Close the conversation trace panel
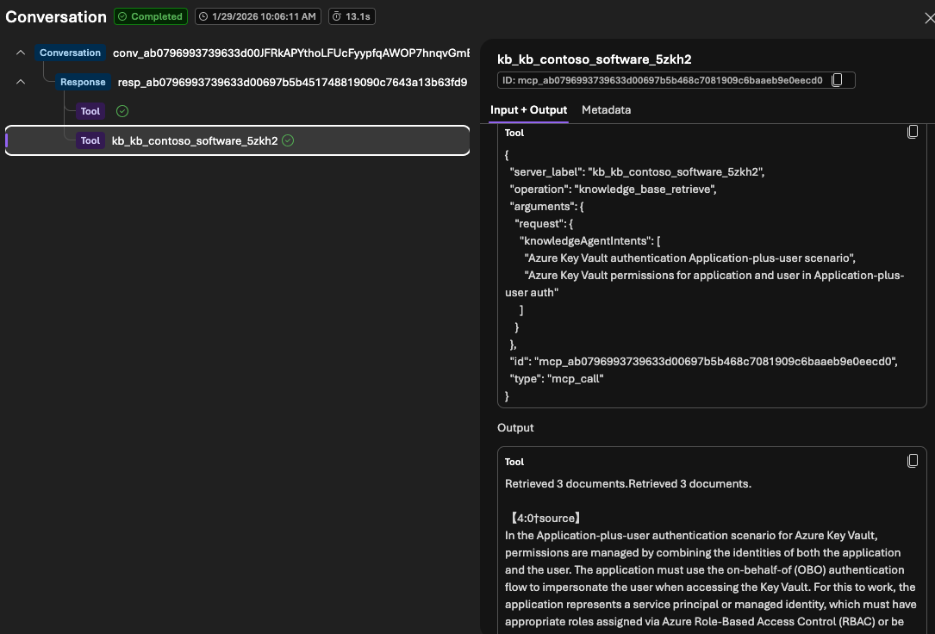The width and height of the screenshot is (935, 634). (x=928, y=17)
